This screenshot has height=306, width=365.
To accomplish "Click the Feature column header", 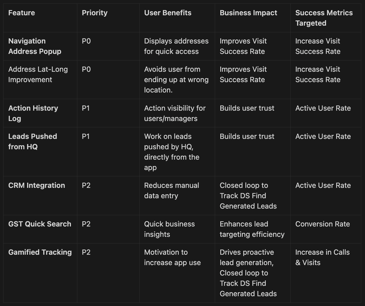I will pos(22,13).
